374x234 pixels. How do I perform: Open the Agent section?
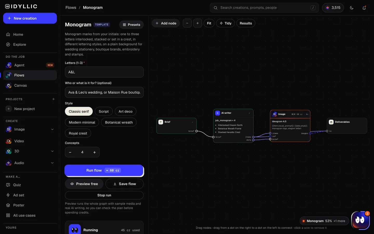click(x=30, y=65)
